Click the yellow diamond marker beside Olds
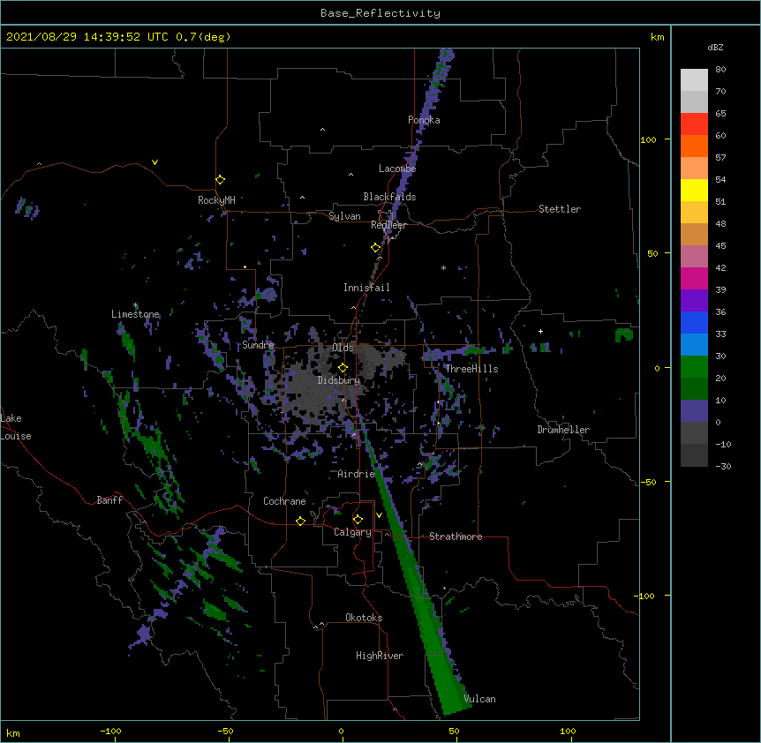 pos(343,367)
